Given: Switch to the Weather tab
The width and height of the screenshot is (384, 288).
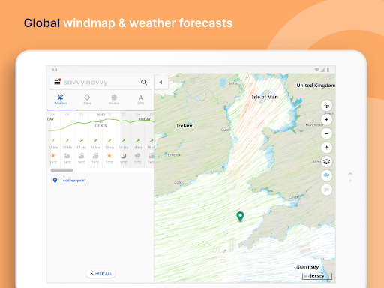Looking at the screenshot, I should coord(61,100).
